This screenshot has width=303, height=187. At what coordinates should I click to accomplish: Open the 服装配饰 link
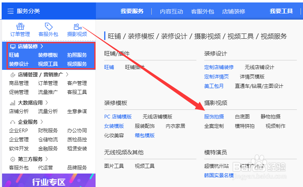point(145,126)
